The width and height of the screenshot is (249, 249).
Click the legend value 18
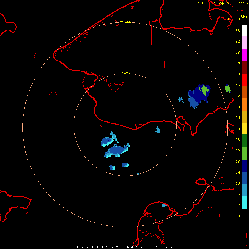[238, 162]
